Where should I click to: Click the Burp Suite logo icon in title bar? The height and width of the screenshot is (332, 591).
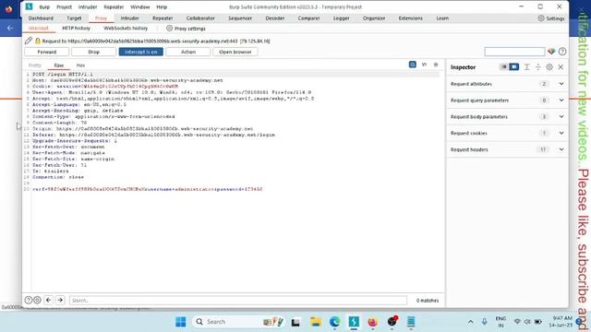pos(29,6)
